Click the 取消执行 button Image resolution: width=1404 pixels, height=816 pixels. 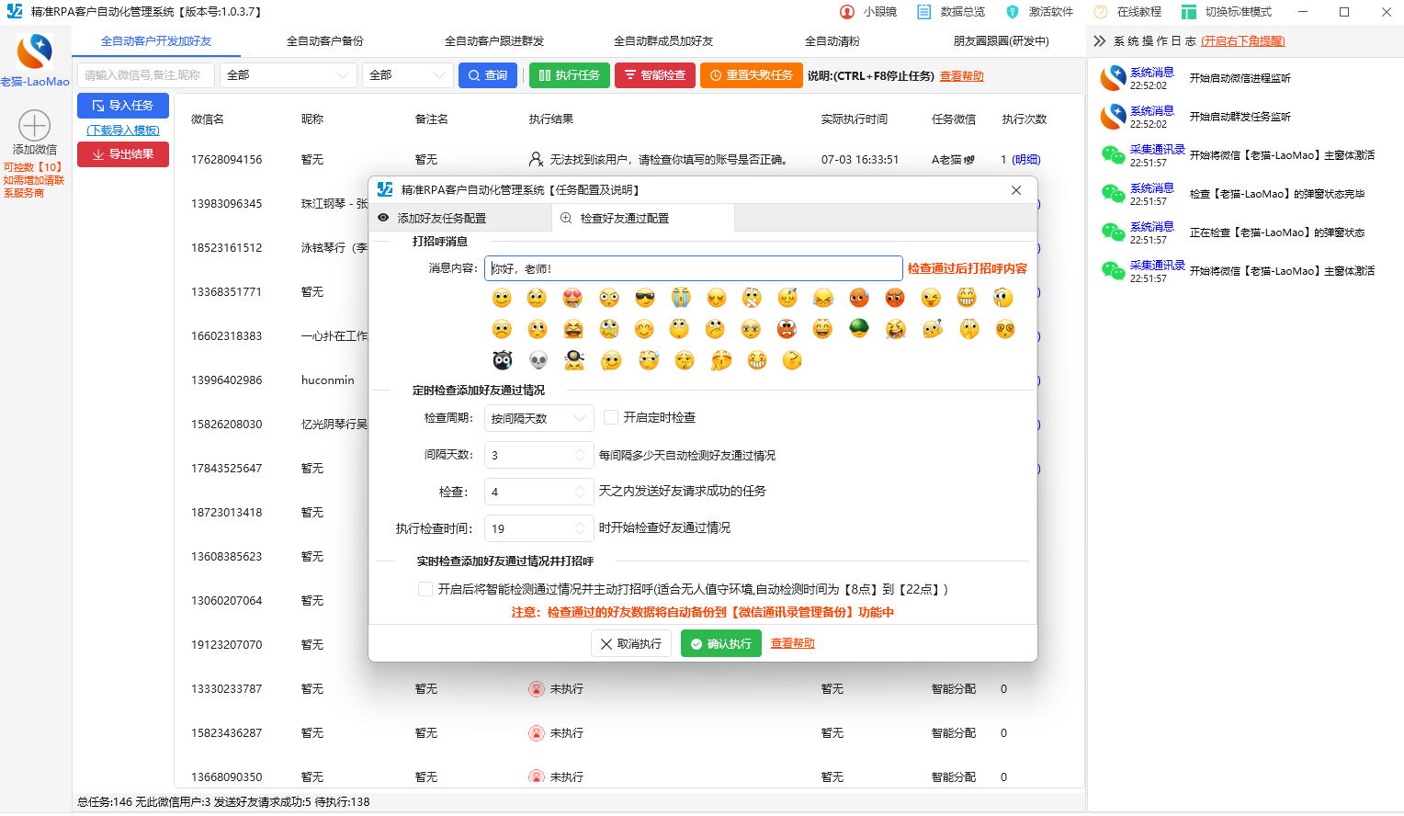tap(631, 643)
